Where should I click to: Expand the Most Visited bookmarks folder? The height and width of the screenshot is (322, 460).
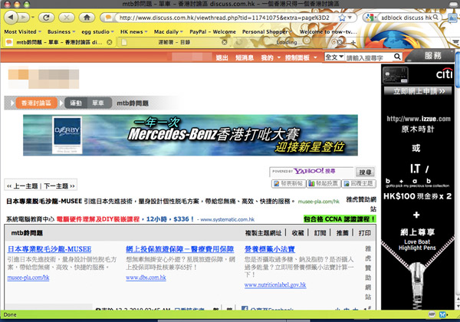click(22, 31)
